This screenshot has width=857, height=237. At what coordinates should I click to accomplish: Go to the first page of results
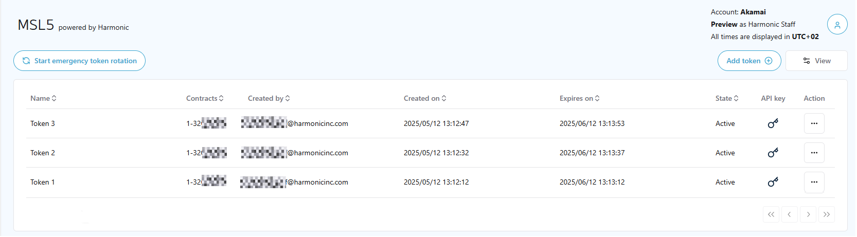click(x=771, y=214)
